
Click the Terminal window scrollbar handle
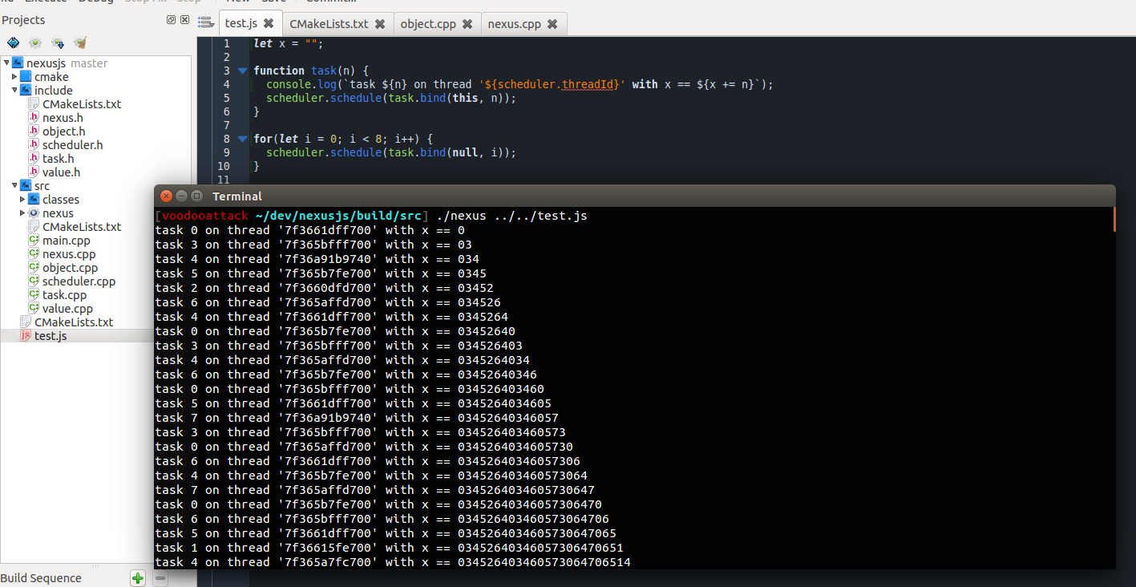pyautogui.click(x=1114, y=220)
